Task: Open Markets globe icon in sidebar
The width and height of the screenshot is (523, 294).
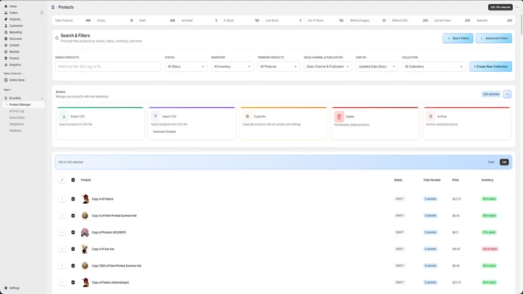Action: tap(6, 52)
